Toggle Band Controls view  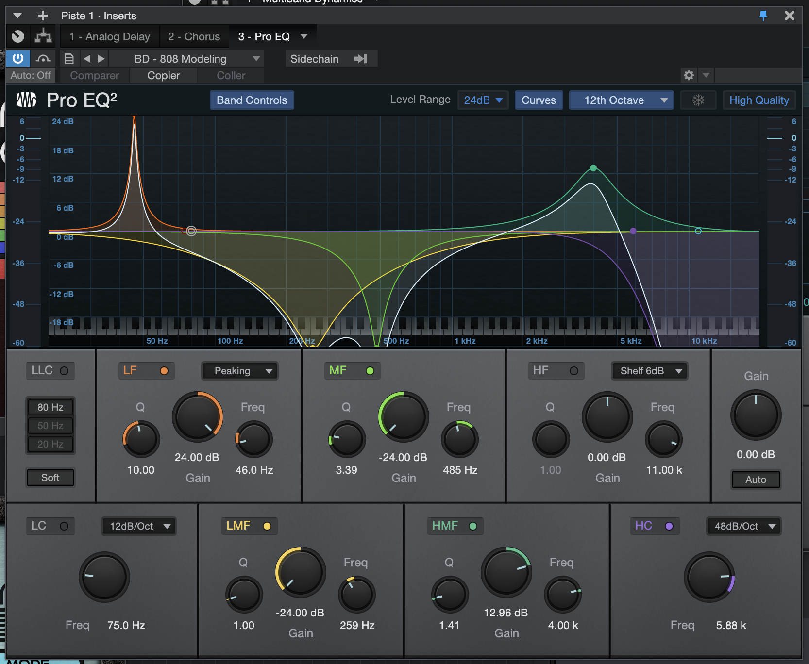pos(252,100)
